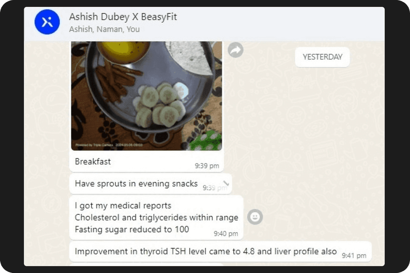View participants 'Ashish, Naman, You' subtitle
This screenshot has width=410, height=273.
click(105, 29)
